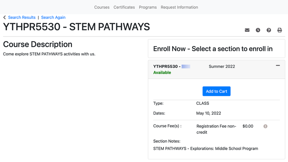The height and width of the screenshot is (162, 288).
Task: Click the printer icon
Action: (x=280, y=30)
